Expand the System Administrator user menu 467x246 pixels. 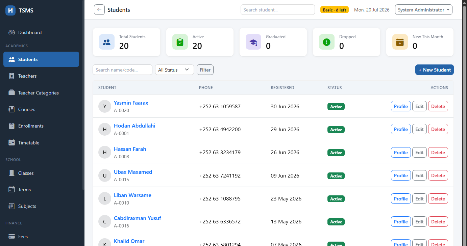click(424, 10)
